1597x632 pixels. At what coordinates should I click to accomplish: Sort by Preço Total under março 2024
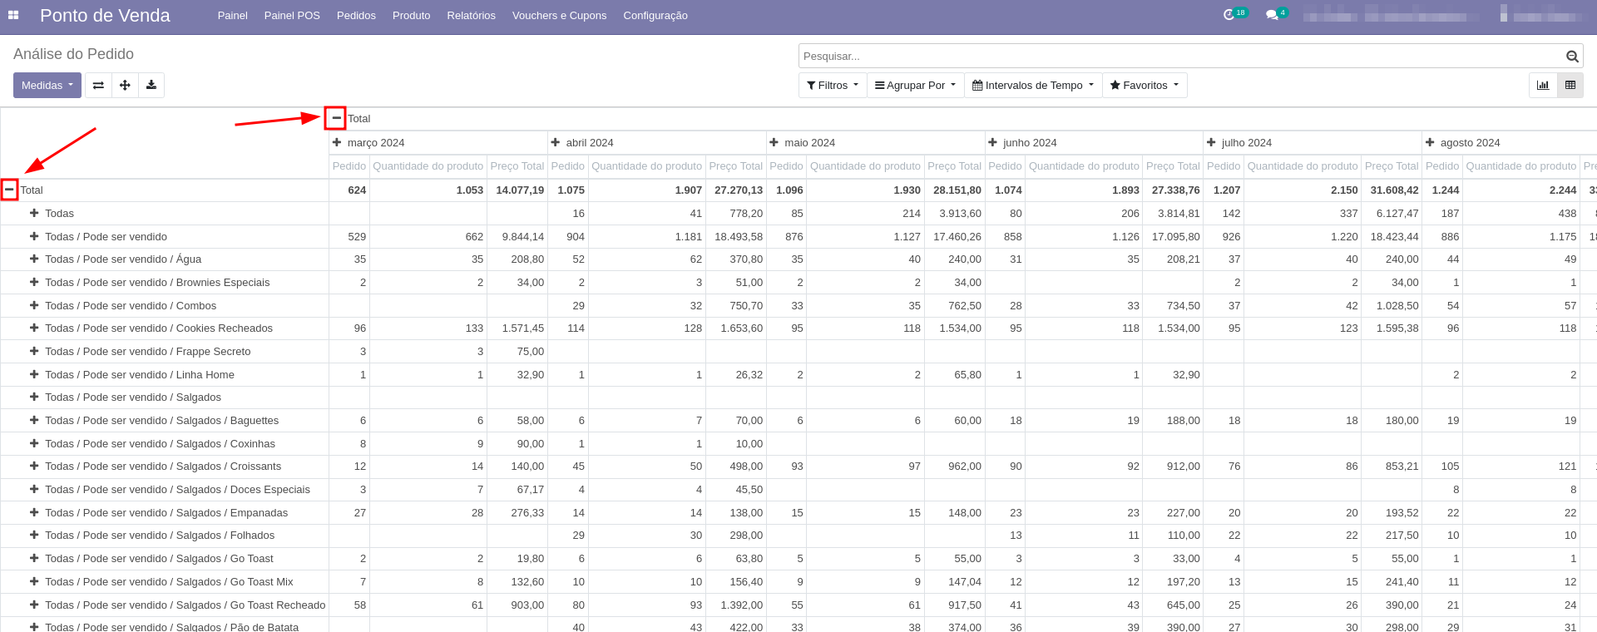(517, 166)
